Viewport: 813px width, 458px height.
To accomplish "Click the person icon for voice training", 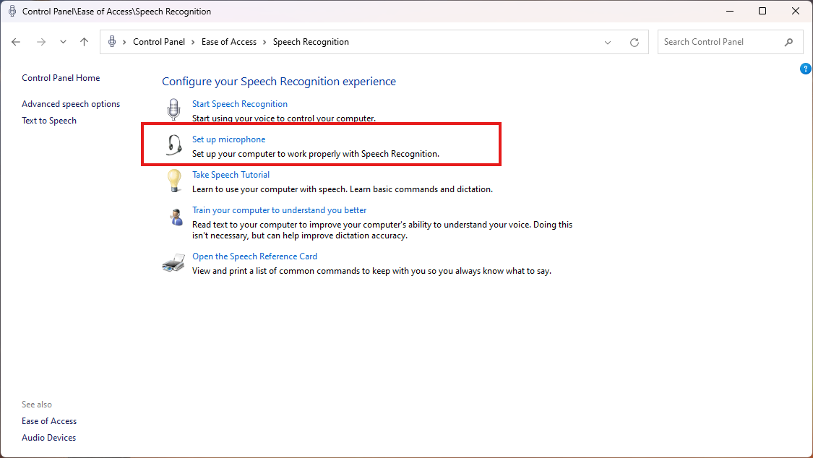I will tap(173, 216).
